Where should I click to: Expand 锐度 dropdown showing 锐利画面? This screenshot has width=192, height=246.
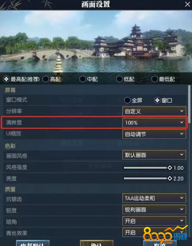(154, 209)
